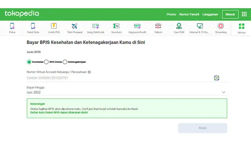Open the Paket Data category icon
The image size is (251, 141).
click(x=33, y=26)
